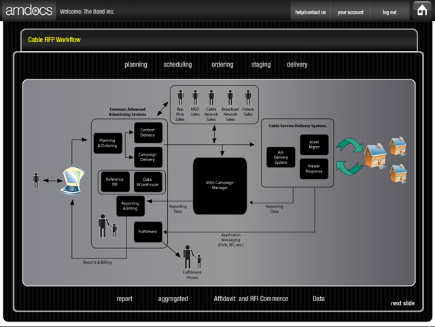This screenshot has height=327, width=435.
Task: Open your account page
Action: (351, 12)
